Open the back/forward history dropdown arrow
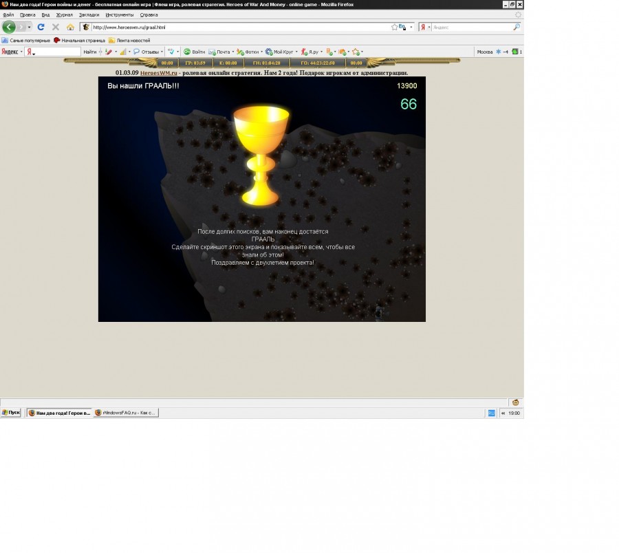The image size is (619, 553). pyautogui.click(x=29, y=28)
